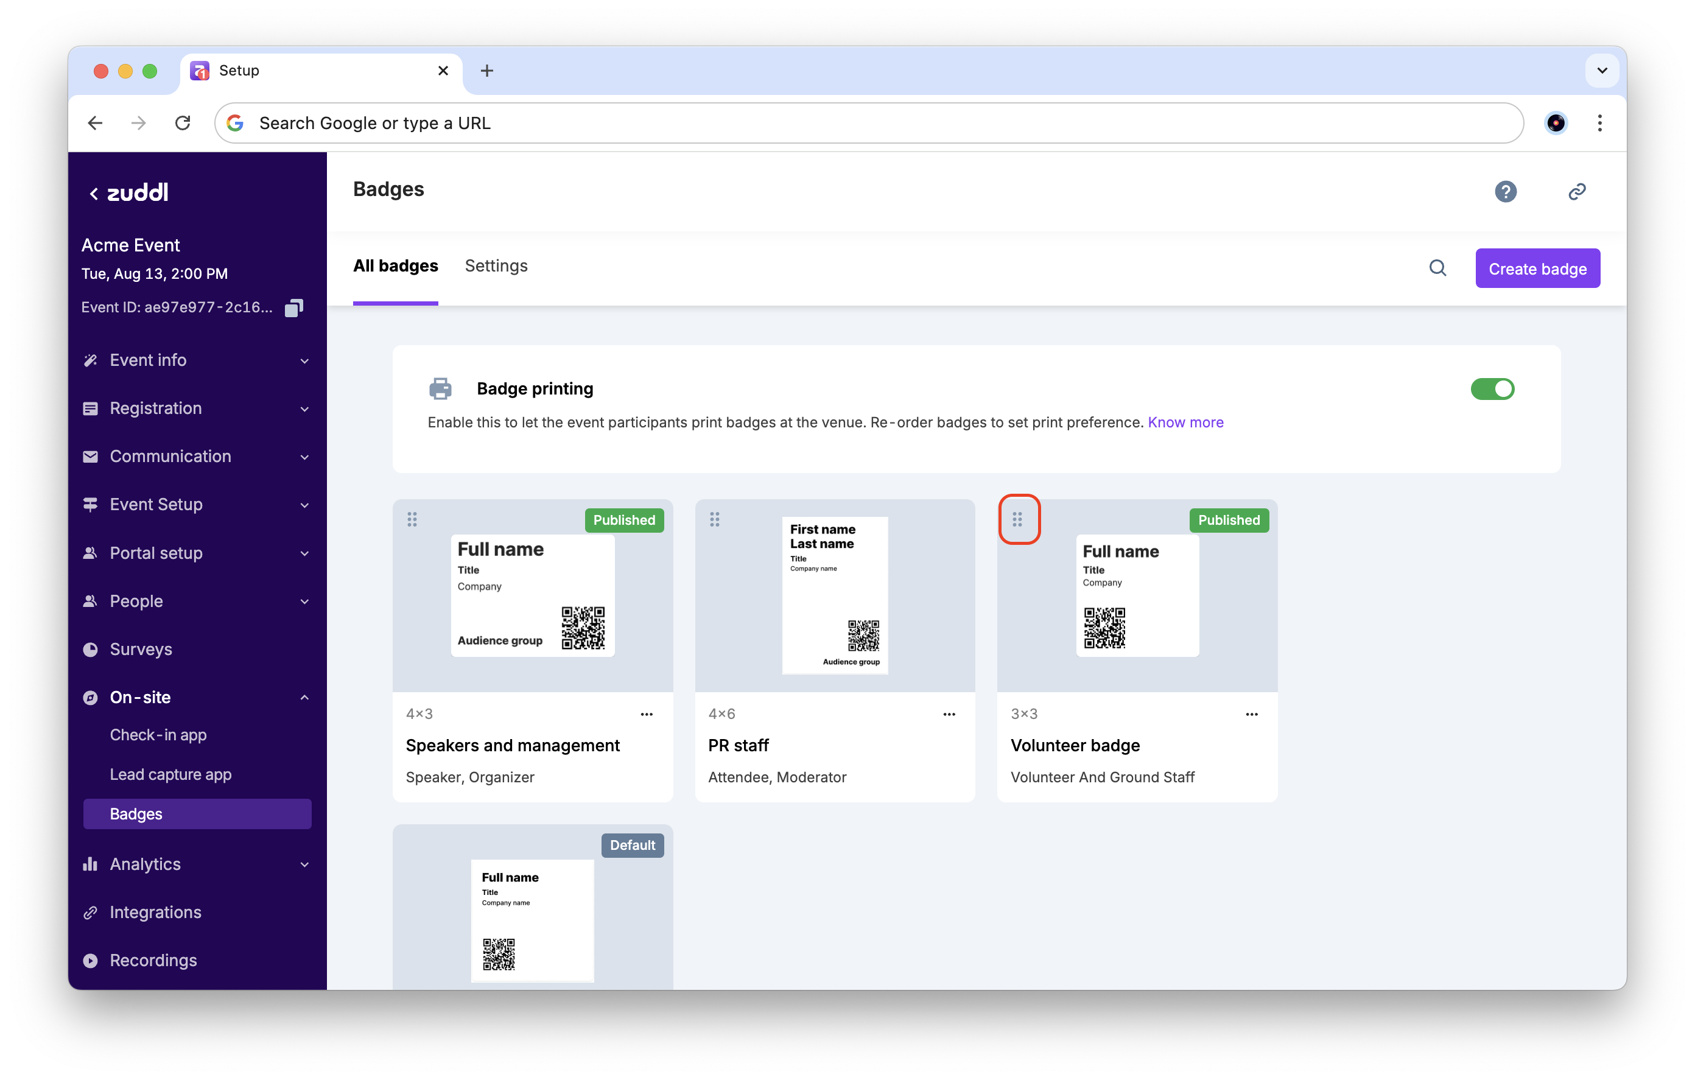Click the help question mark icon

pos(1505,192)
